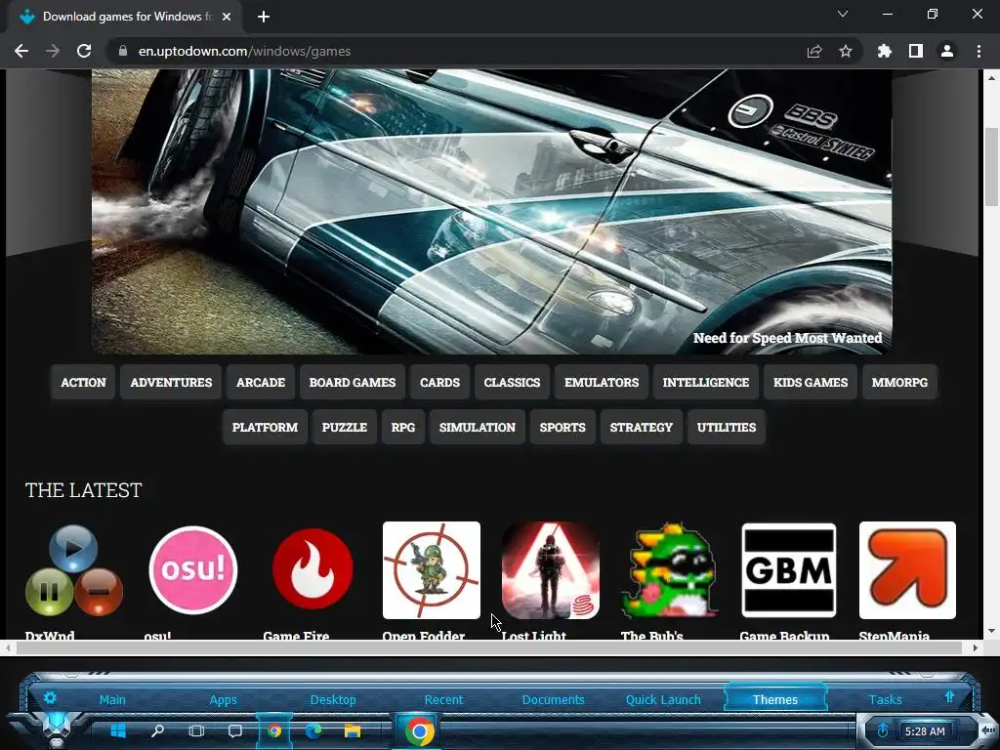The width and height of the screenshot is (1000, 750).
Task: Open the SPORTS category
Action: click(x=562, y=428)
